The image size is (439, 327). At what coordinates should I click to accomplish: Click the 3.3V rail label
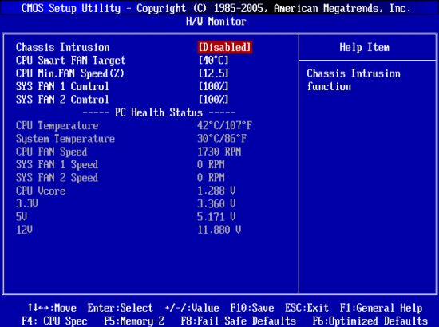pos(27,203)
